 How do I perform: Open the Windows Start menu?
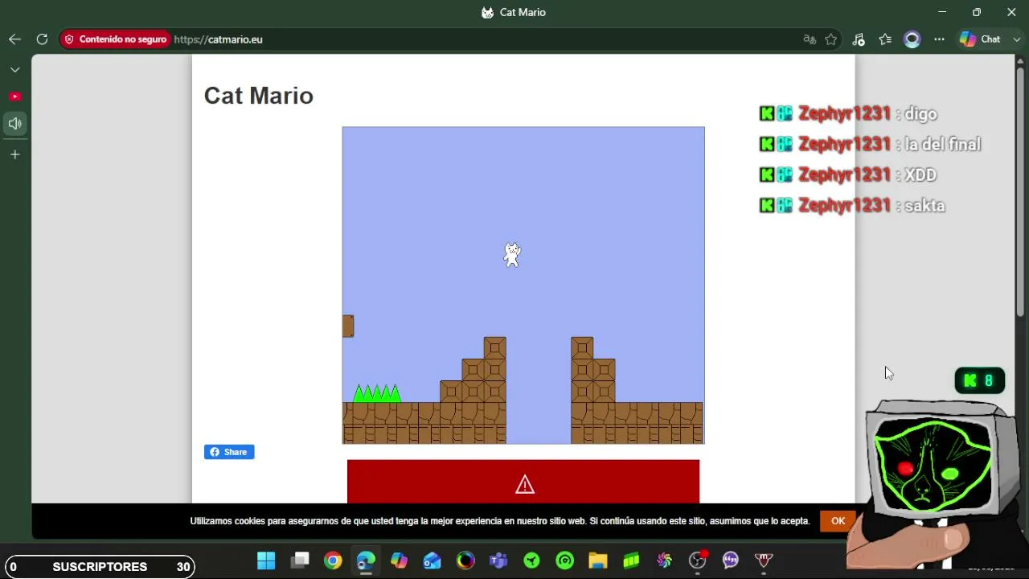pyautogui.click(x=266, y=561)
